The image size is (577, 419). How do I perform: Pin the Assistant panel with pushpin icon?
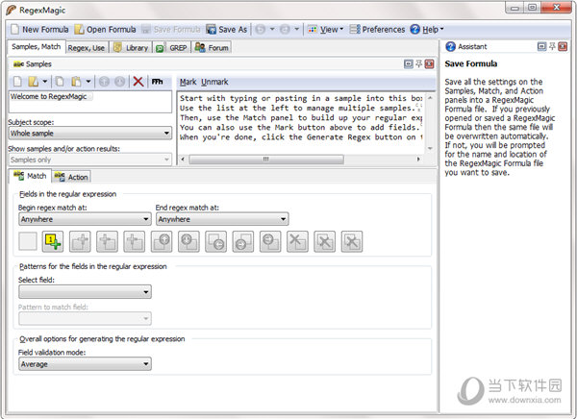click(552, 46)
